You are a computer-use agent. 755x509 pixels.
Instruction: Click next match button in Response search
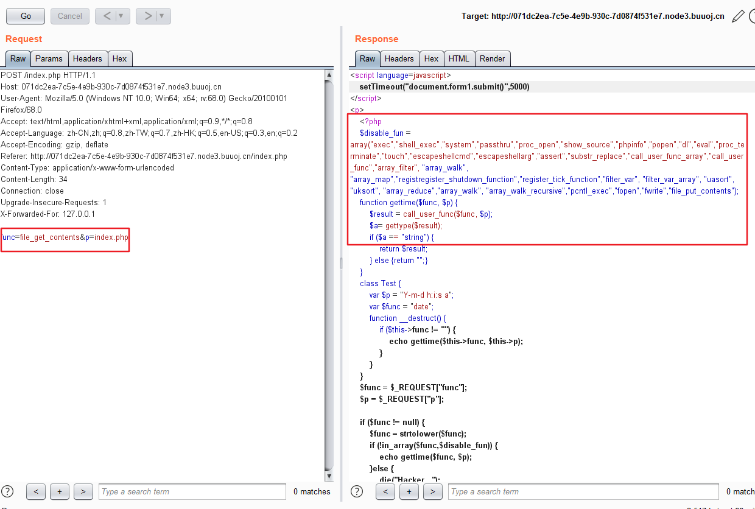432,492
